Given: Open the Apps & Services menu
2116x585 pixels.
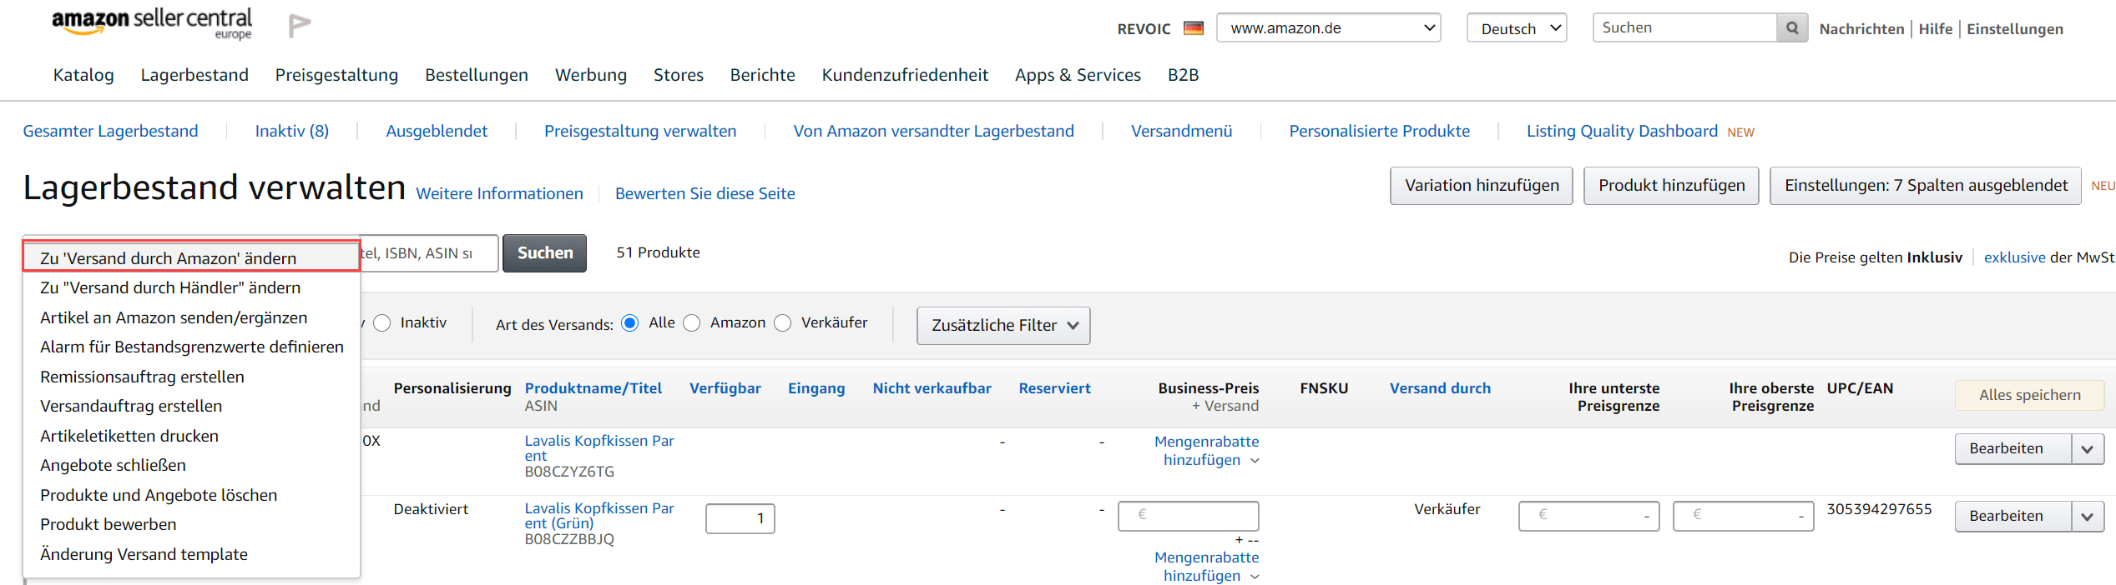Looking at the screenshot, I should point(1078,75).
